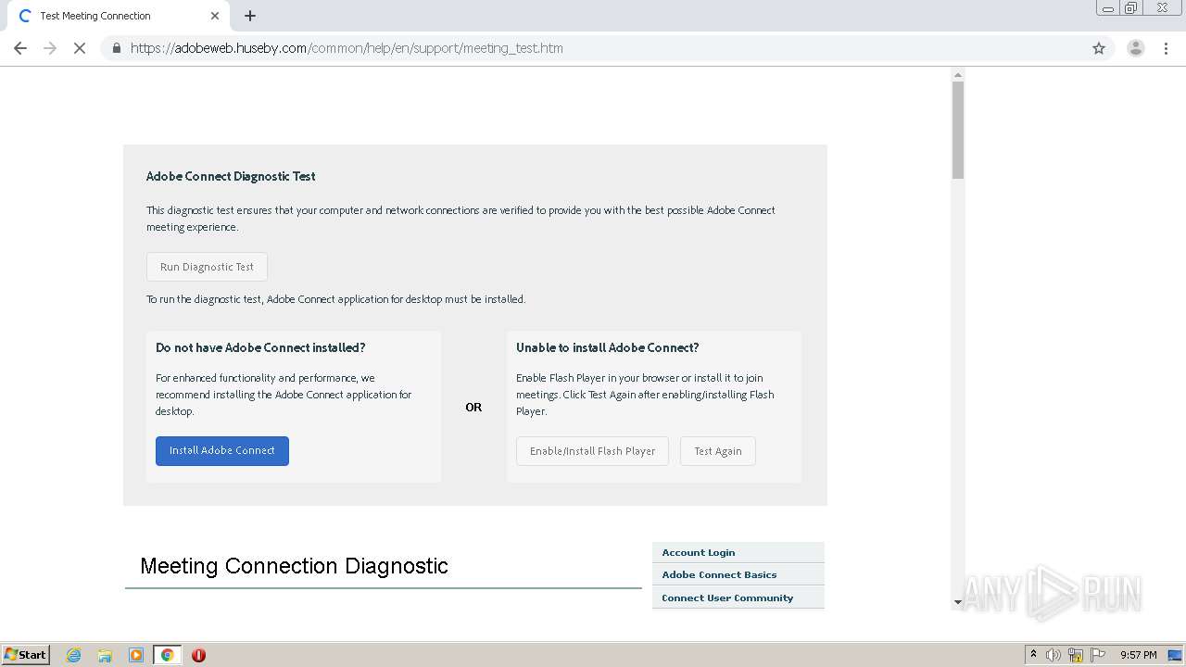Click the Show Desktop button on taskbar
This screenshot has height=667, width=1186.
1176,655
